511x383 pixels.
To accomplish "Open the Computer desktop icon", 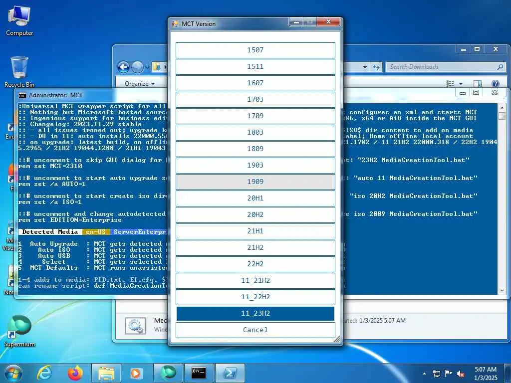I will click(x=19, y=21).
